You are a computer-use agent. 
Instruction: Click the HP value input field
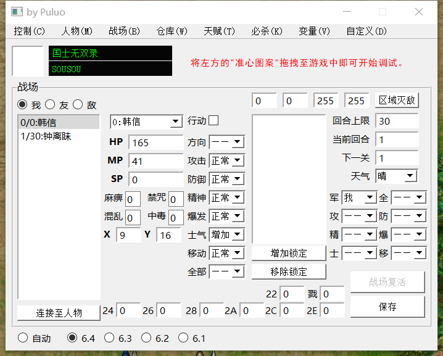[155, 143]
